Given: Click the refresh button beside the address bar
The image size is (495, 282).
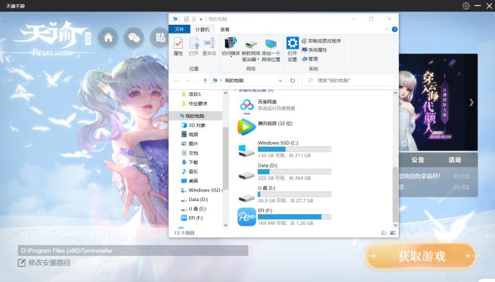Looking at the screenshot, I should [293, 81].
